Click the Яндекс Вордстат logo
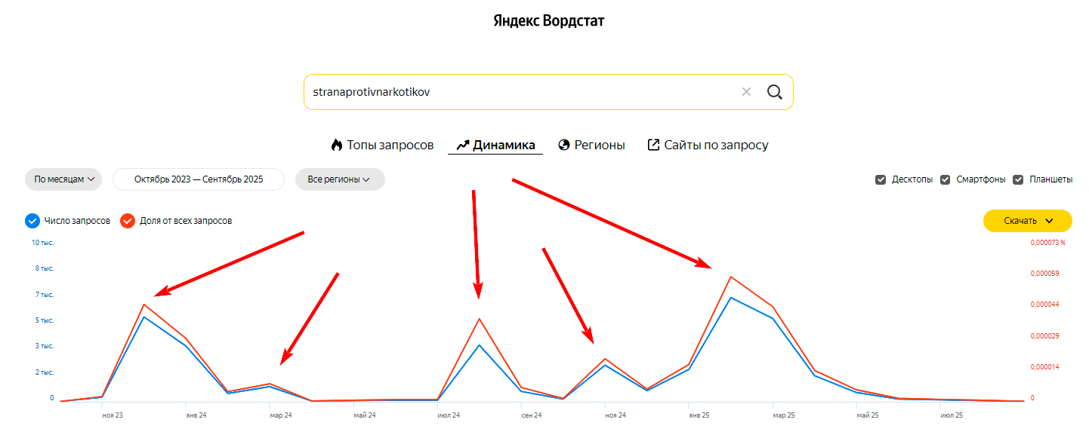Screen dimensions: 1089x441 [548, 20]
